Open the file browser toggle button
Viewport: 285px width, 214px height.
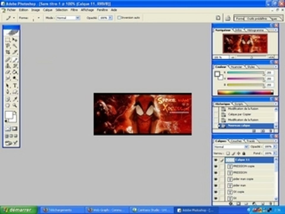[x=218, y=18]
